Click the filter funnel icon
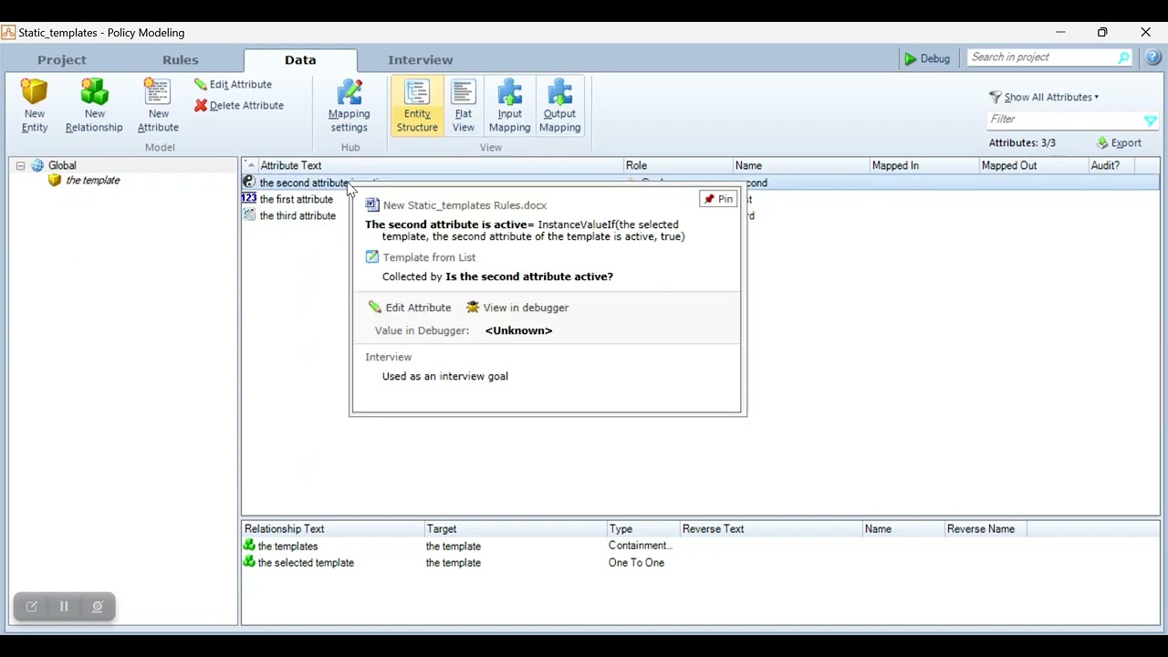Image resolution: width=1168 pixels, height=657 pixels. [1151, 120]
